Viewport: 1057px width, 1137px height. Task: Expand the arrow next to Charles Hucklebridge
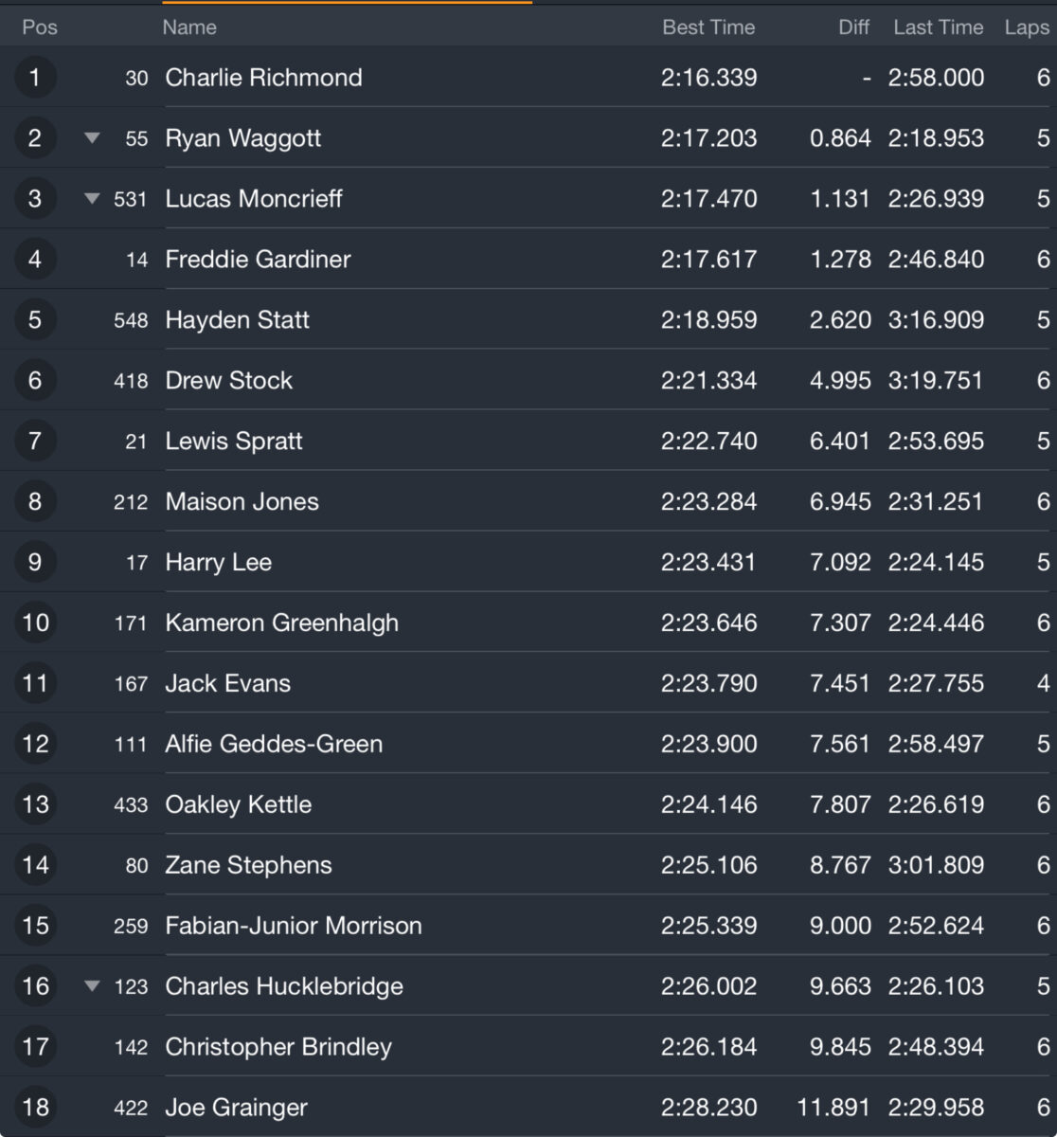click(x=92, y=986)
